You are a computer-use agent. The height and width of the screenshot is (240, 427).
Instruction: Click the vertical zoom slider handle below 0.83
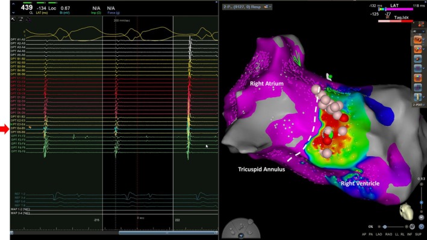point(422,203)
